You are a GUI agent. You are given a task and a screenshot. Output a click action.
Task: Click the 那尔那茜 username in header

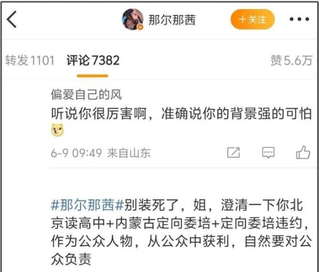coord(172,20)
